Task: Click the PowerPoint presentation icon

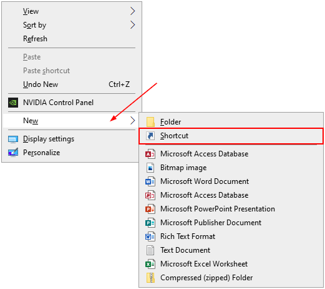Action: coord(150,209)
